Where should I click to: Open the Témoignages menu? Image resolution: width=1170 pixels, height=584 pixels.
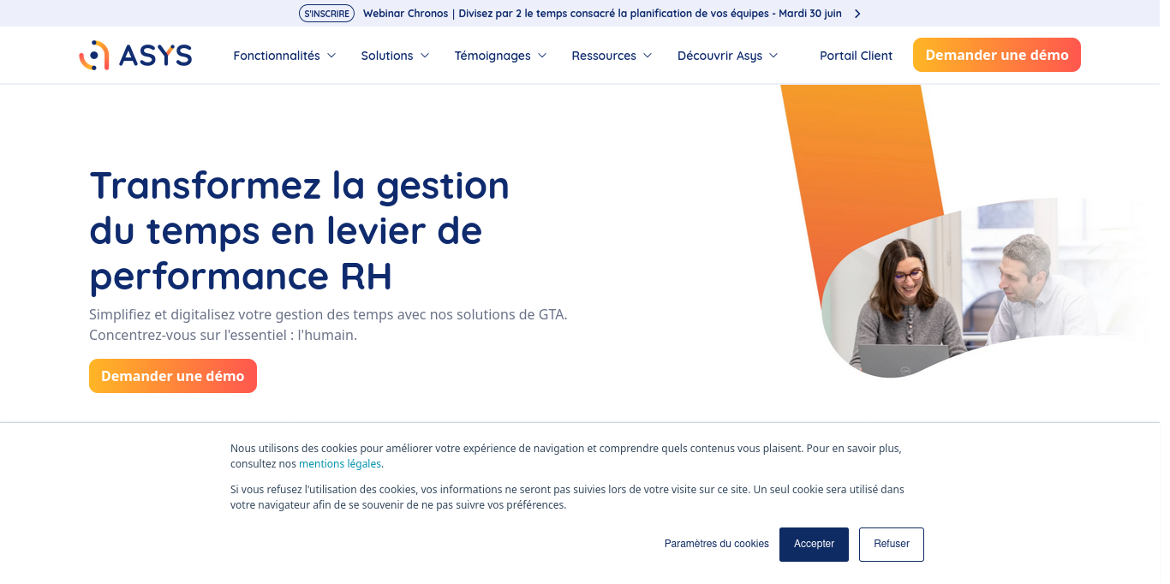pos(492,56)
